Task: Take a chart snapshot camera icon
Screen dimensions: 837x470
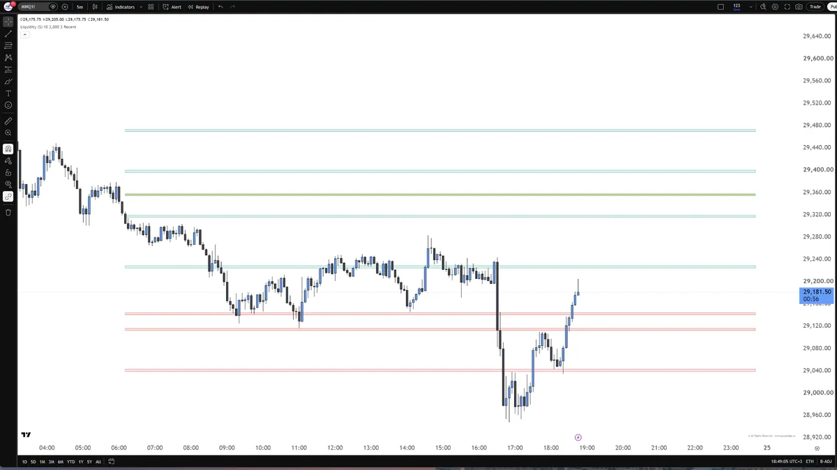Action: (799, 6)
